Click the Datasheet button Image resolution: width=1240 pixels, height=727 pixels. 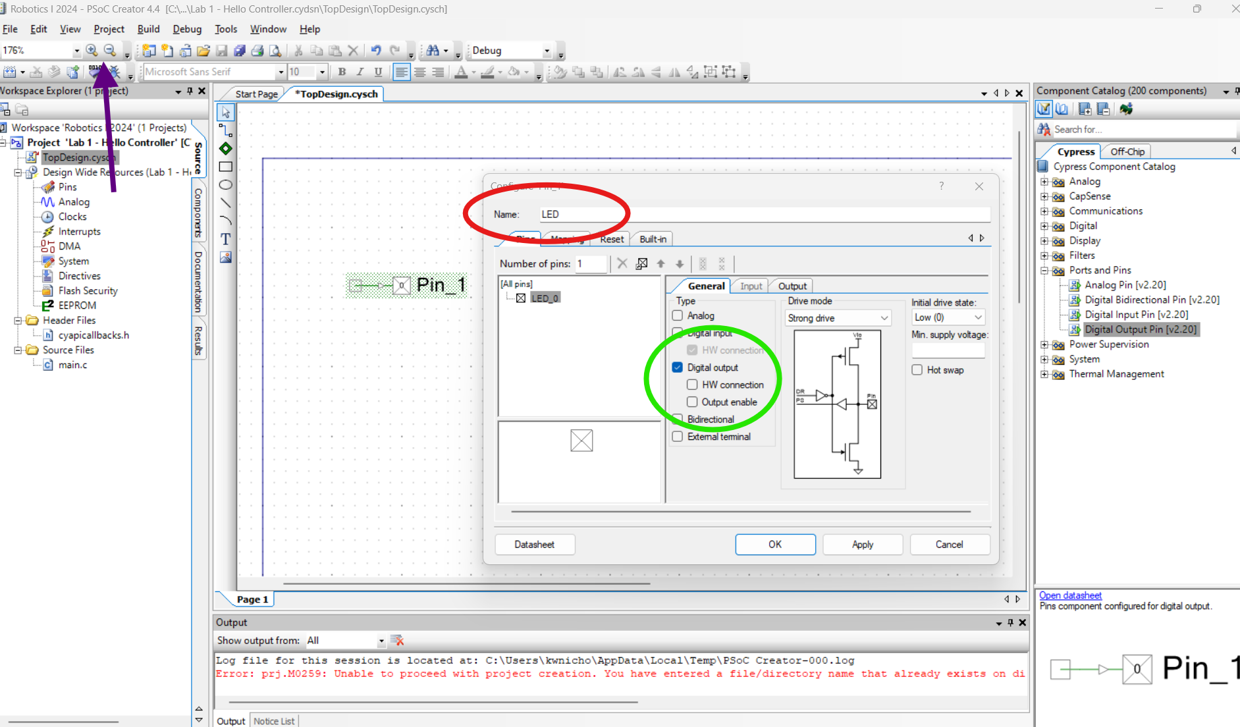[x=535, y=545]
